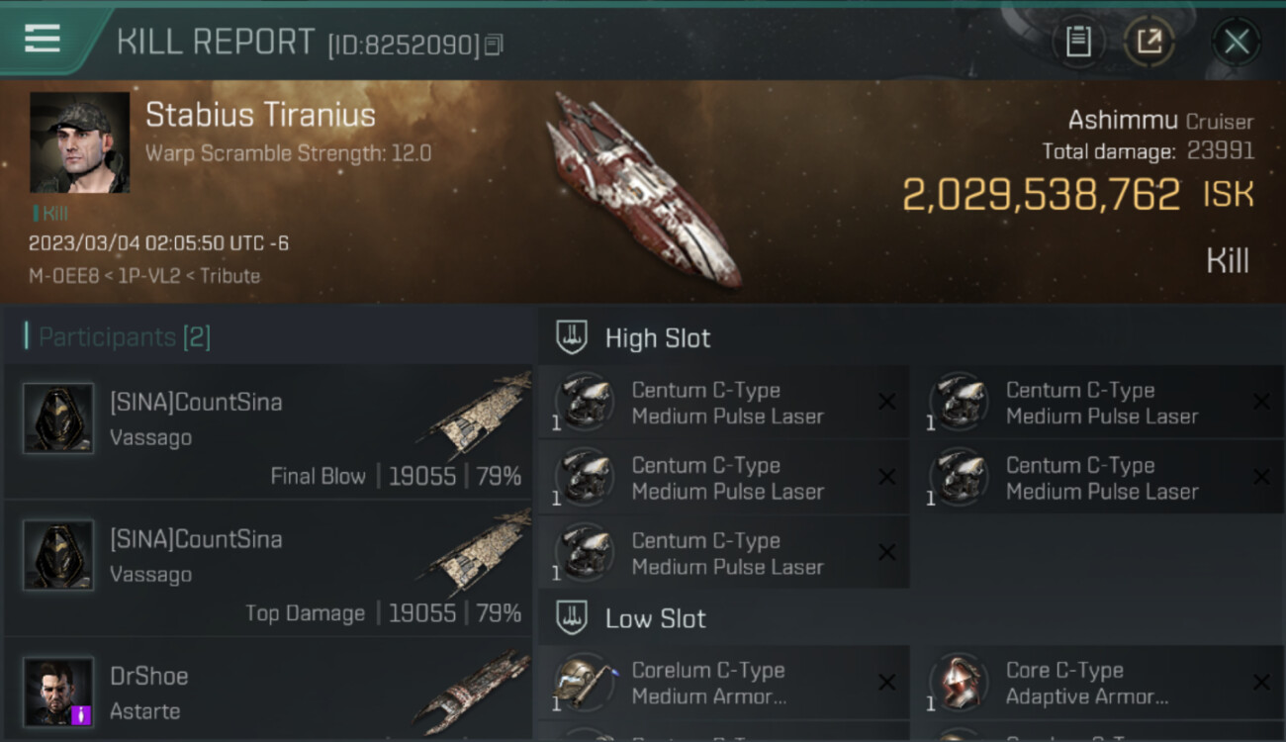Click the clipboard report icon
This screenshot has width=1286, height=742.
[x=1078, y=42]
